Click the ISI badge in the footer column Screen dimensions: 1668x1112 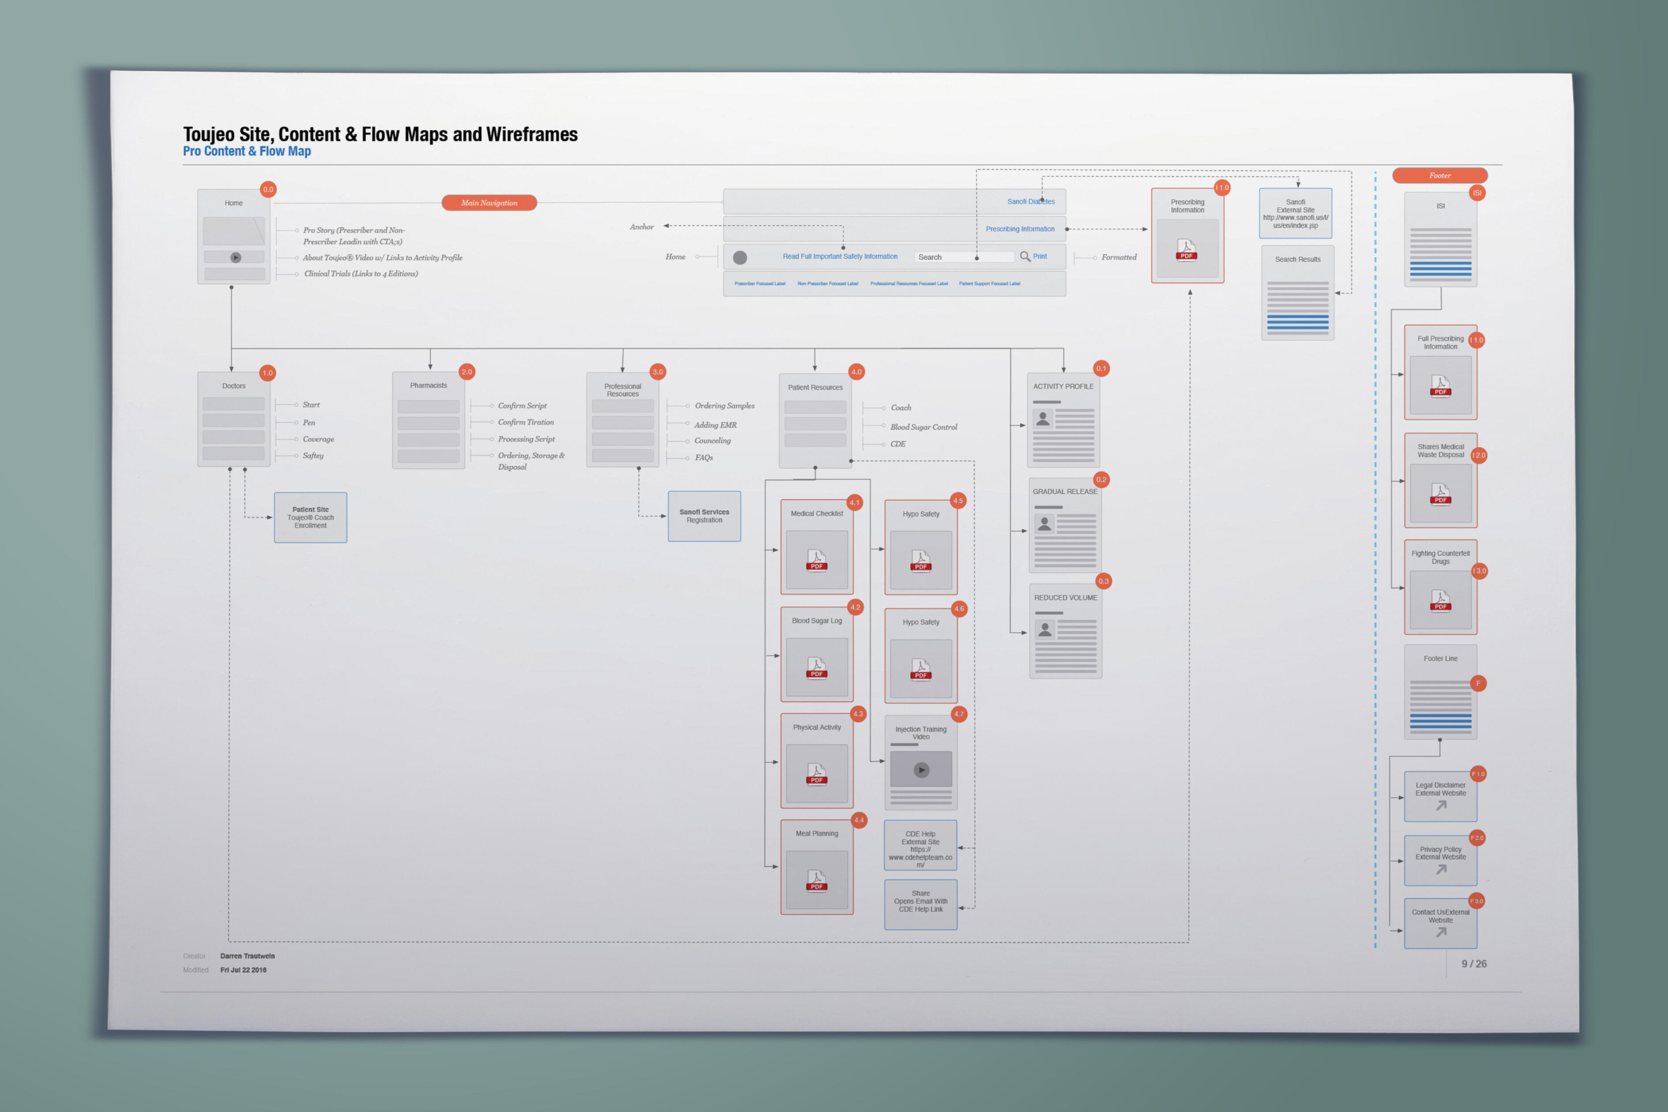1477,193
